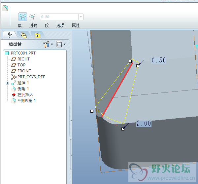Expand the 拉伸 1 extrude feature

point(8,83)
